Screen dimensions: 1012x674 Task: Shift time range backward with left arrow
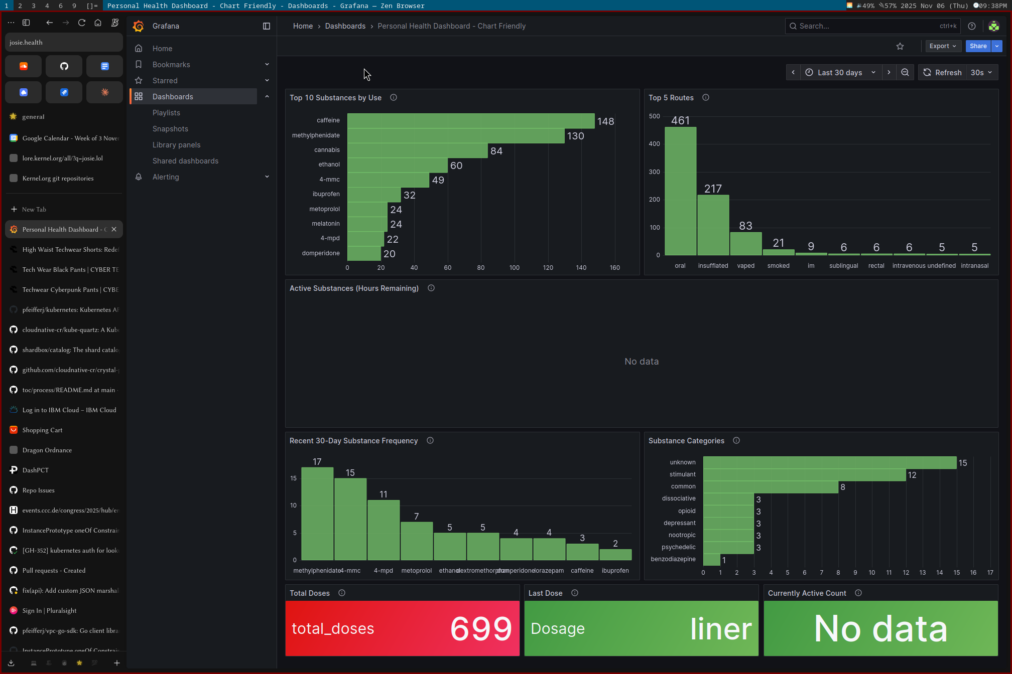793,72
